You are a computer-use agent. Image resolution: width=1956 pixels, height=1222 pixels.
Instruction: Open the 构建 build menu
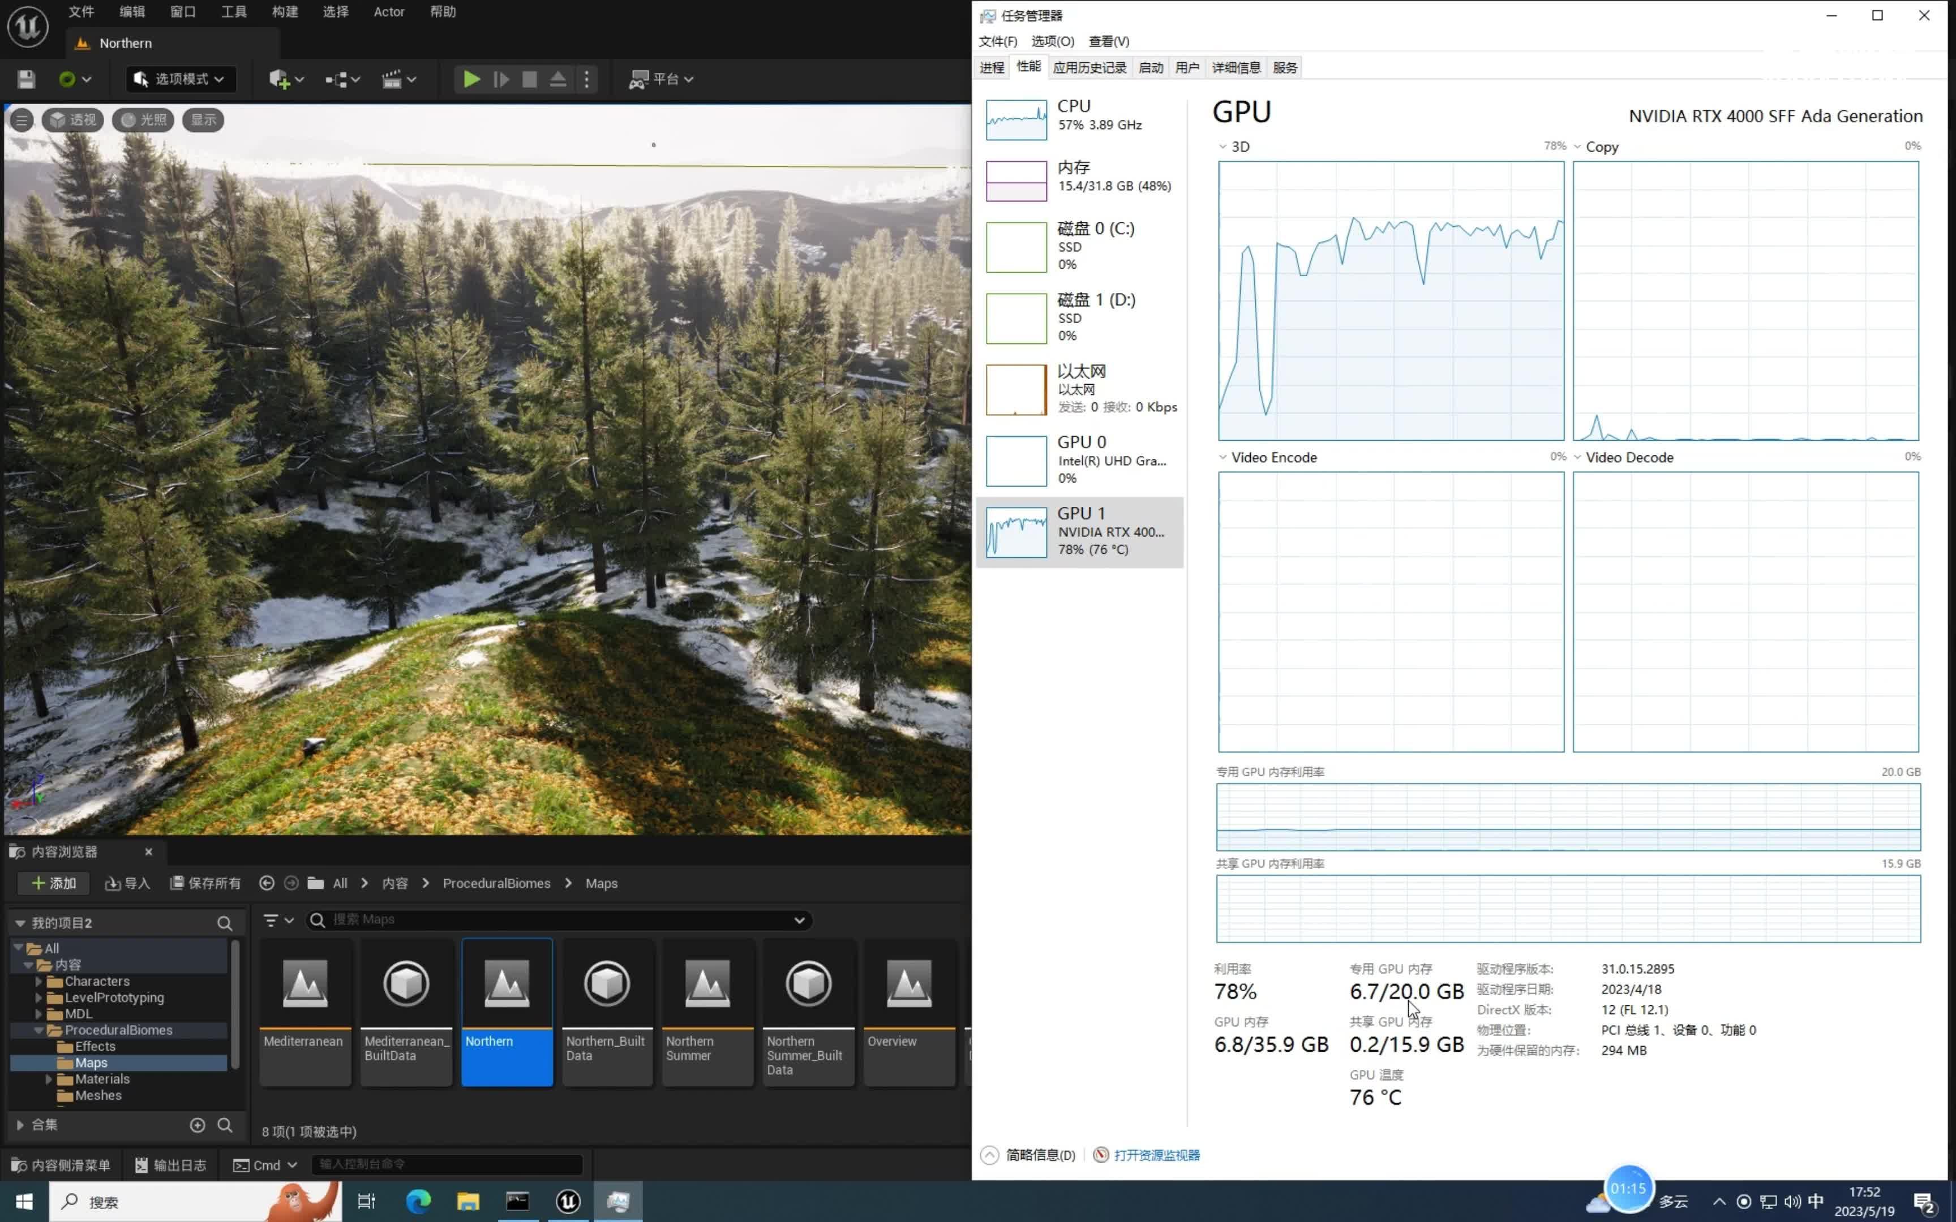click(285, 12)
